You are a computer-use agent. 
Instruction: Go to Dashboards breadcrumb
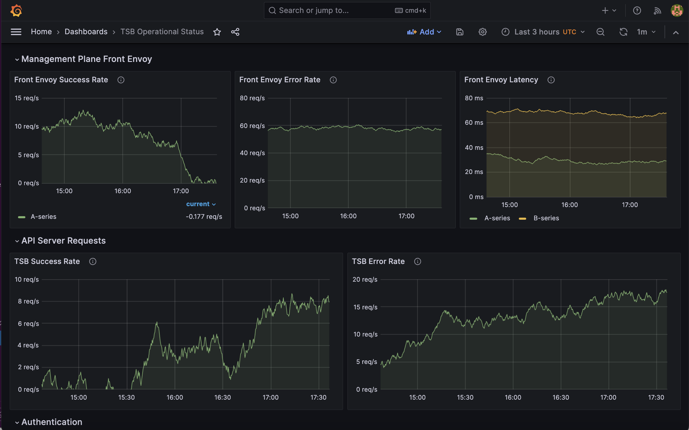click(x=86, y=32)
